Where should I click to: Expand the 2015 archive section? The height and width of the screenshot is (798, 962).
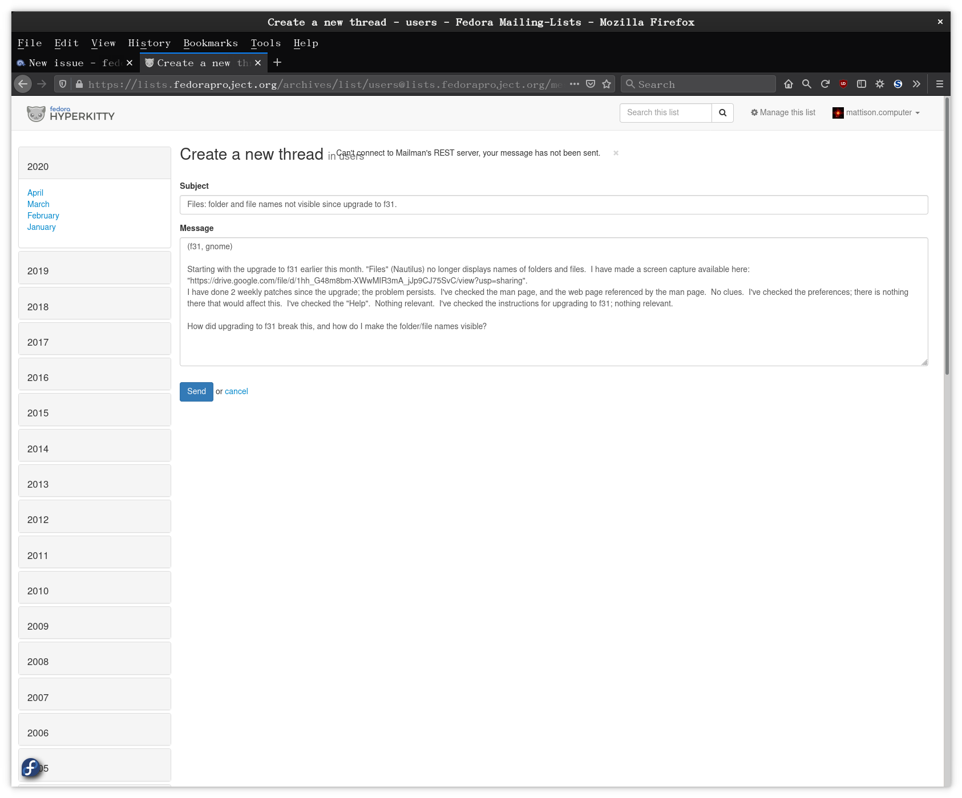point(95,410)
